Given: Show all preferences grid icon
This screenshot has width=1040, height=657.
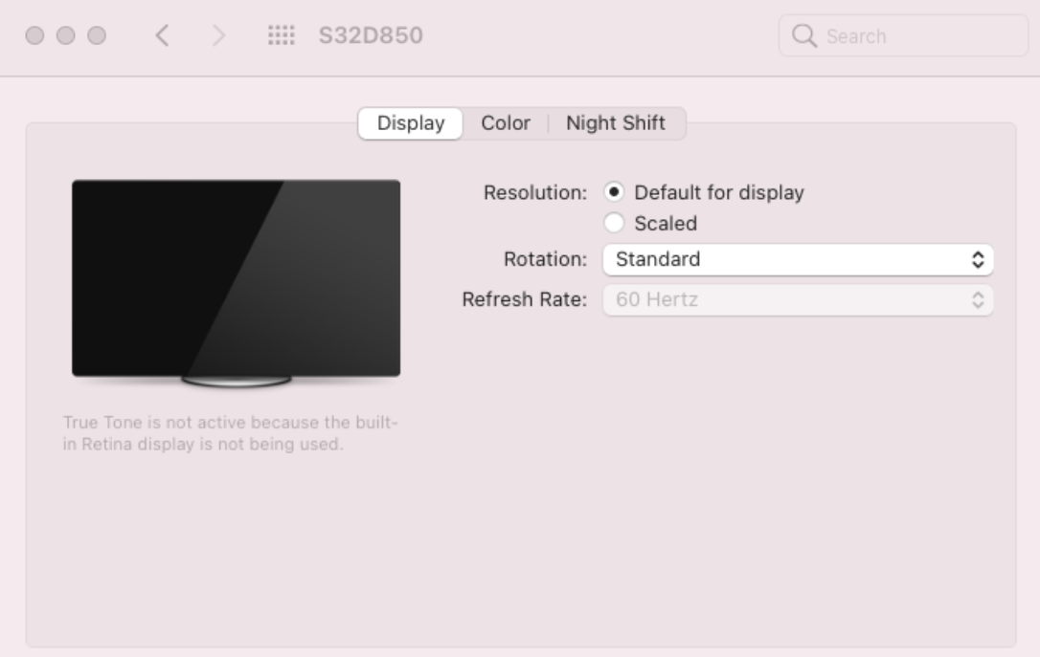Looking at the screenshot, I should 282,35.
